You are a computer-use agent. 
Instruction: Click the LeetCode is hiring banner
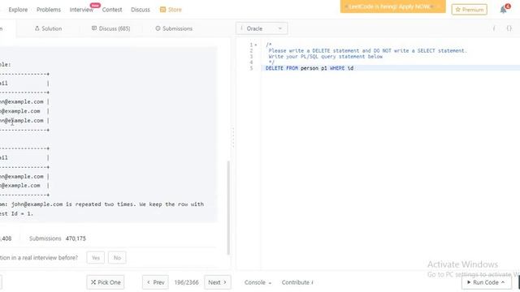click(x=392, y=6)
